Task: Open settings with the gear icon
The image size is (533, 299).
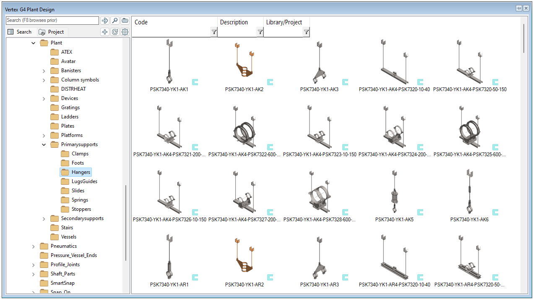Action: click(x=125, y=32)
